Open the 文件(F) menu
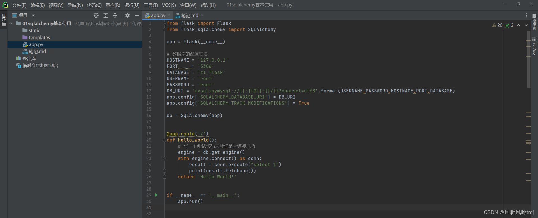538x218 pixels. [19, 5]
